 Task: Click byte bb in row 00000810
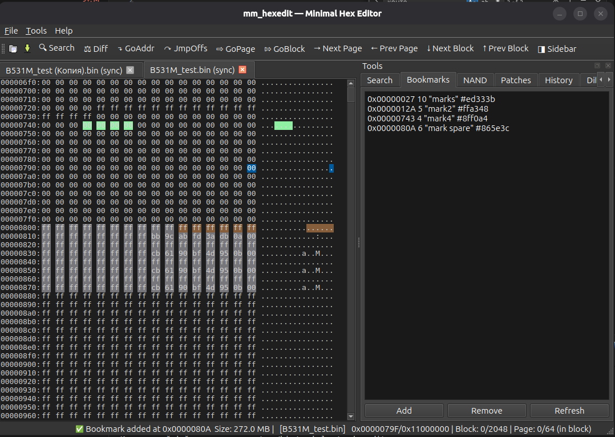[x=155, y=236]
